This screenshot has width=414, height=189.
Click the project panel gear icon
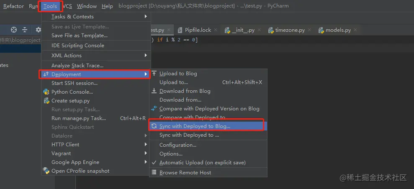click(x=38, y=30)
